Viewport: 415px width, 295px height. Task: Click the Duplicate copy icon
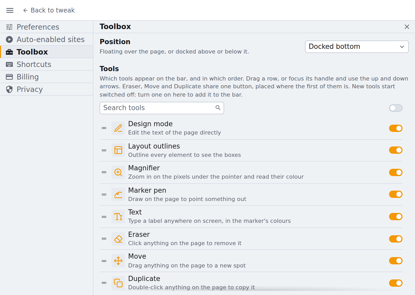click(118, 283)
